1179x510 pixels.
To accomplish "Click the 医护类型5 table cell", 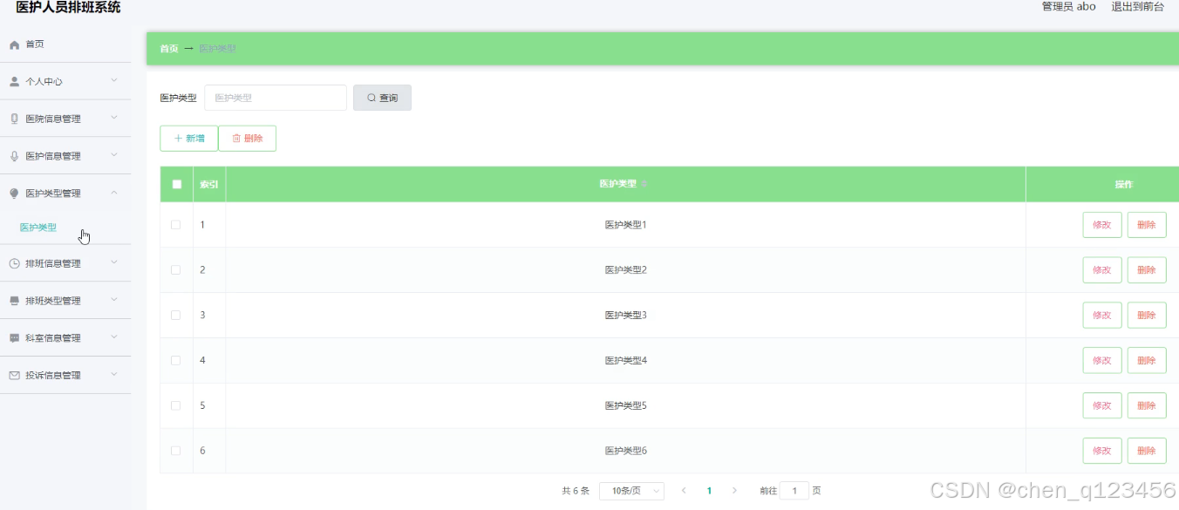I will (625, 405).
